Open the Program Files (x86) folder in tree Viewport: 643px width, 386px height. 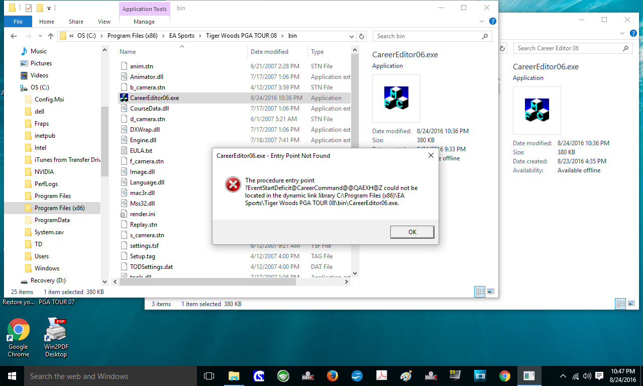click(x=60, y=208)
